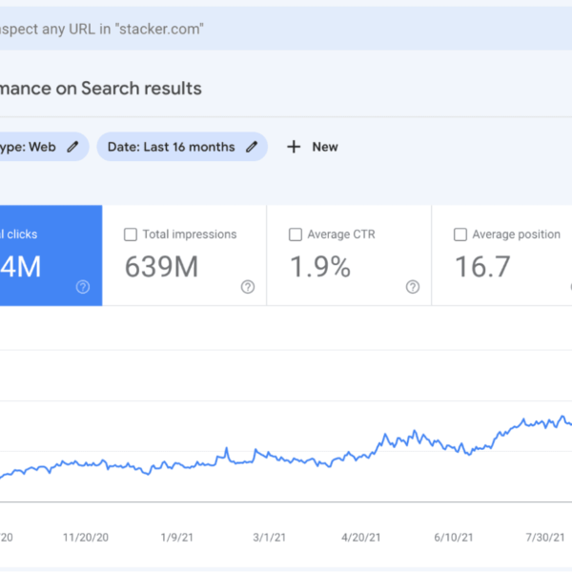Open help icon on Total impressions card
This screenshot has height=572, width=572.
[x=248, y=287]
